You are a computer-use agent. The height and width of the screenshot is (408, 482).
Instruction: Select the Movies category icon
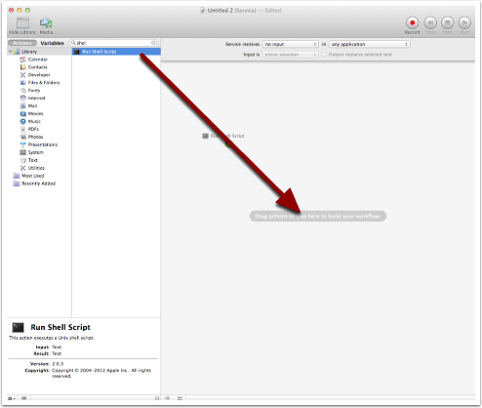point(22,113)
